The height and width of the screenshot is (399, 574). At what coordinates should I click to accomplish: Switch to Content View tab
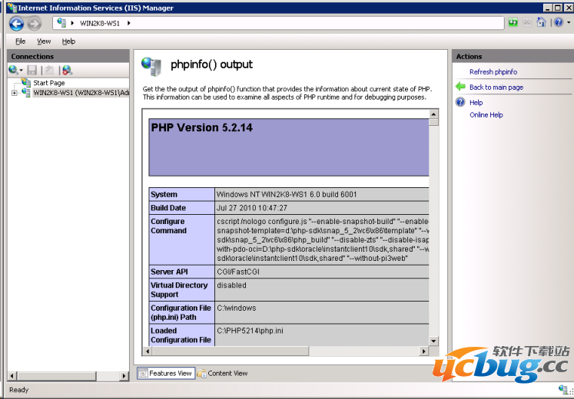pyautogui.click(x=222, y=373)
